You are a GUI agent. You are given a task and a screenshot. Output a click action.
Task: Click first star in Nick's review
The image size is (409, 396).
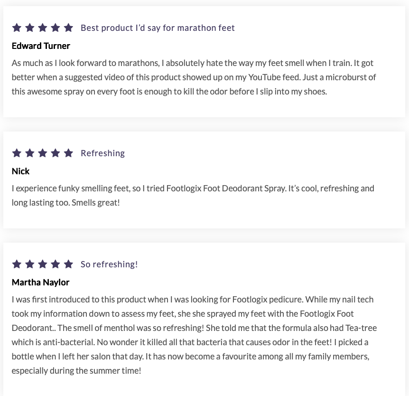[17, 153]
